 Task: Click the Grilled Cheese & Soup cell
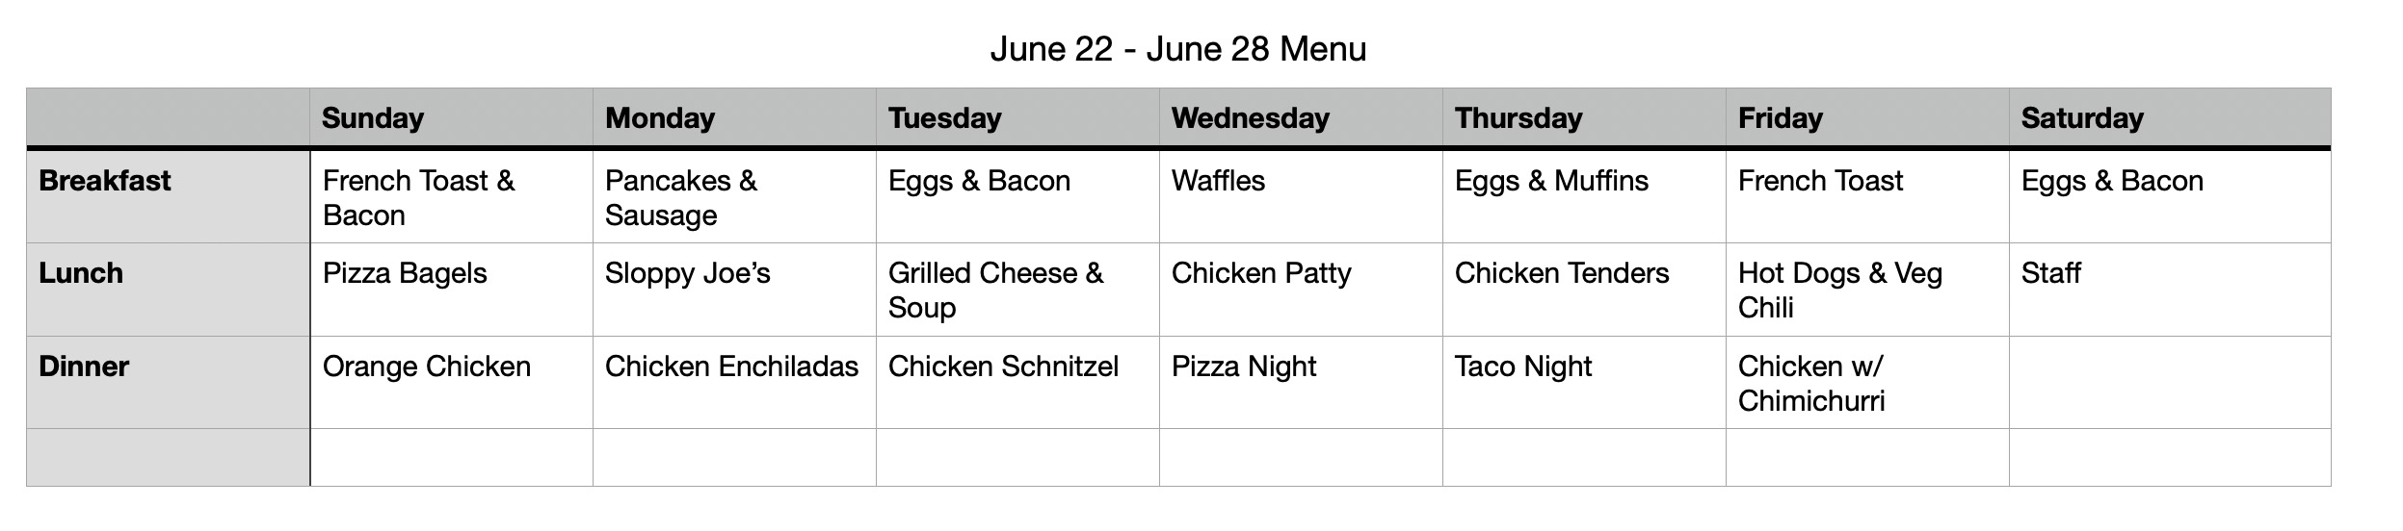(1017, 290)
